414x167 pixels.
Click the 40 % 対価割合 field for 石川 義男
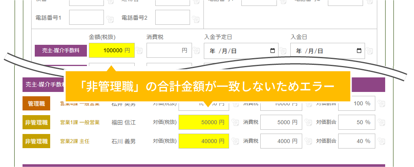(356, 141)
